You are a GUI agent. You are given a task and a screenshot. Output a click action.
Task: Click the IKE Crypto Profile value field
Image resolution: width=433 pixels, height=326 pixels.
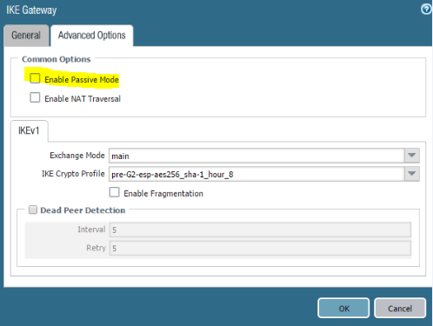pos(256,174)
